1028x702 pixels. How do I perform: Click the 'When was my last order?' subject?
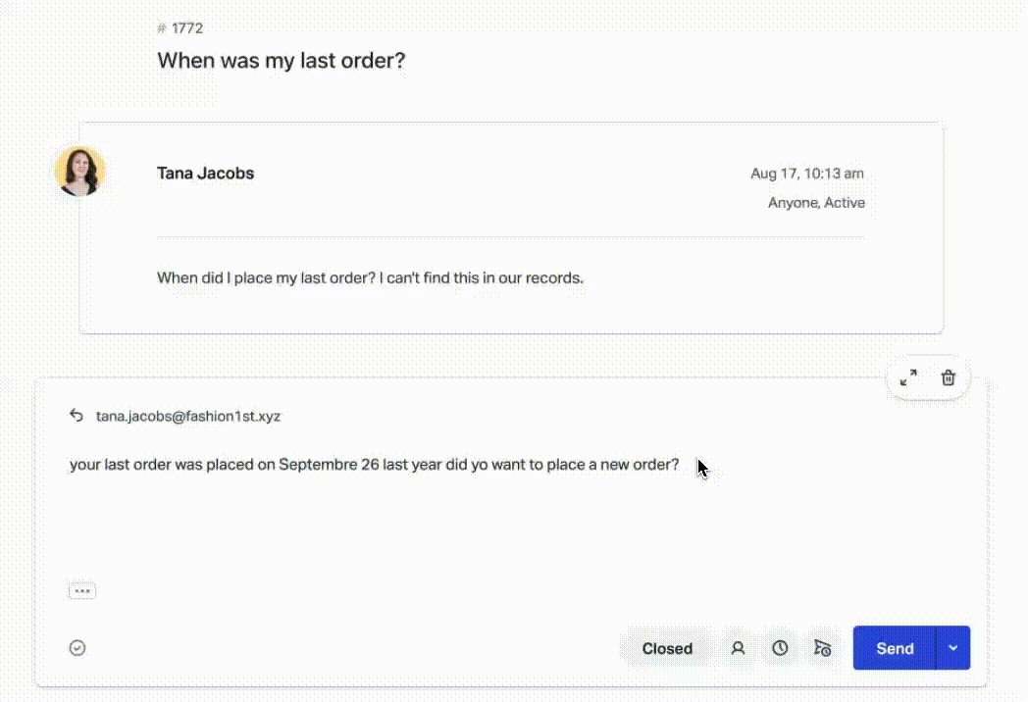point(282,61)
